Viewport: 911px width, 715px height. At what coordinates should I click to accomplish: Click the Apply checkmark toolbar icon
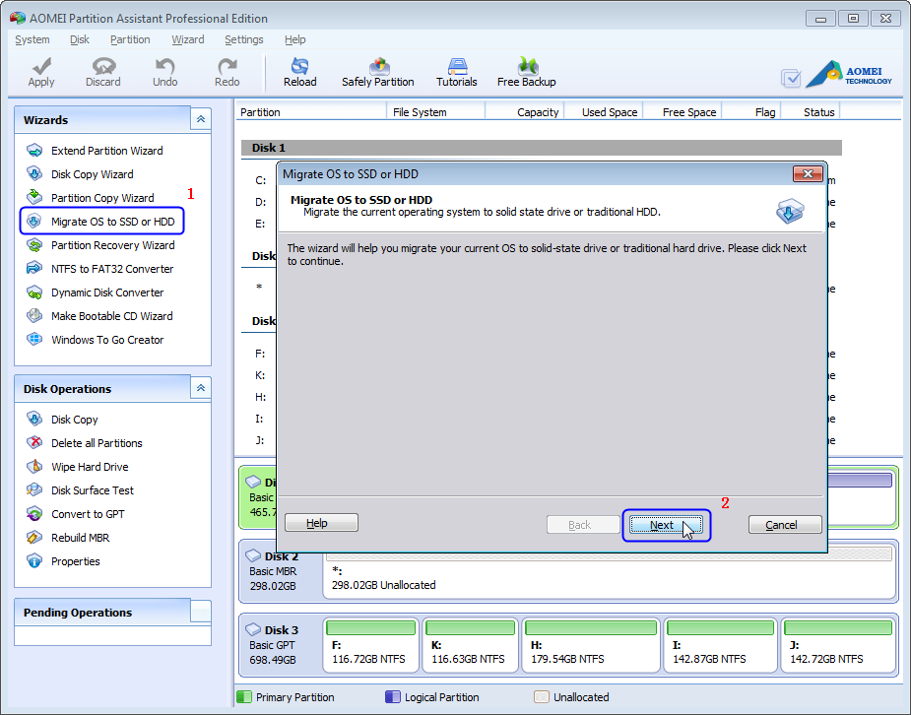[41, 72]
